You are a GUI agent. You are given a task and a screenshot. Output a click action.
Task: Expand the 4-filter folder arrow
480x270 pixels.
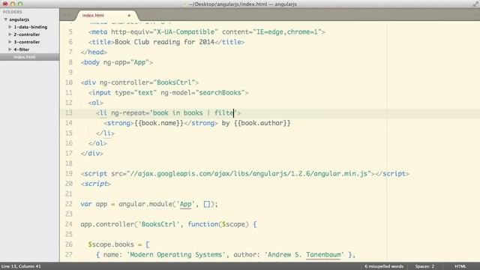(x=10, y=49)
